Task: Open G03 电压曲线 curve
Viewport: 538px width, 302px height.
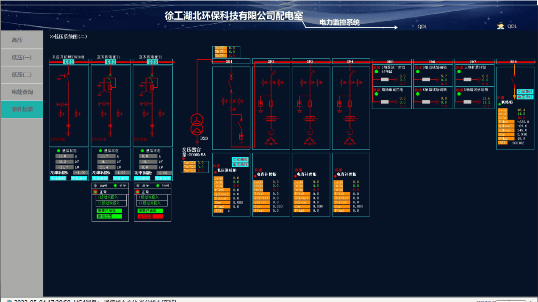Action: (141, 178)
